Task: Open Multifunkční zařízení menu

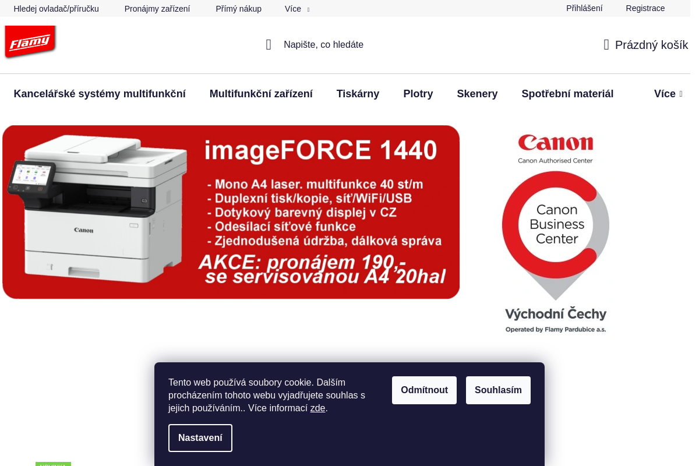Action: (261, 94)
